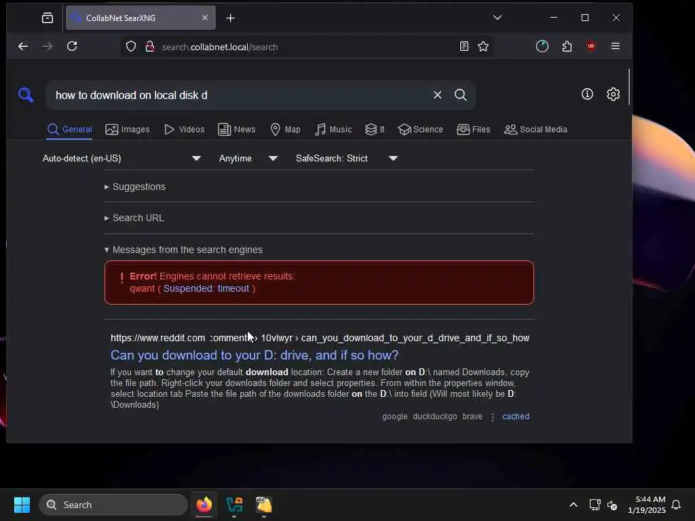This screenshot has height=521, width=695.
Task: Click the browser forward arrow
Action: click(x=48, y=46)
